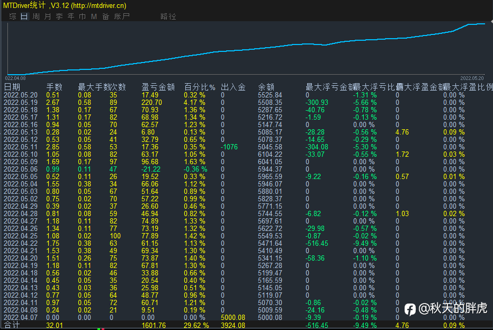Select the 2022.05.12 date cell
Viewport: 493px width, 330px height.
tap(21, 140)
